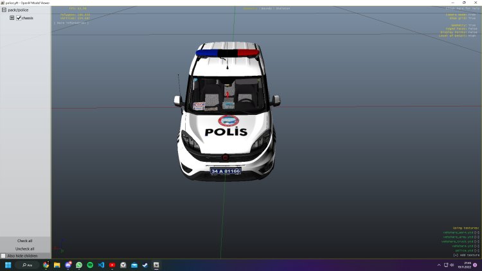Open Google Chrome from taskbar
This screenshot has width=482, height=271.
(x=46, y=265)
